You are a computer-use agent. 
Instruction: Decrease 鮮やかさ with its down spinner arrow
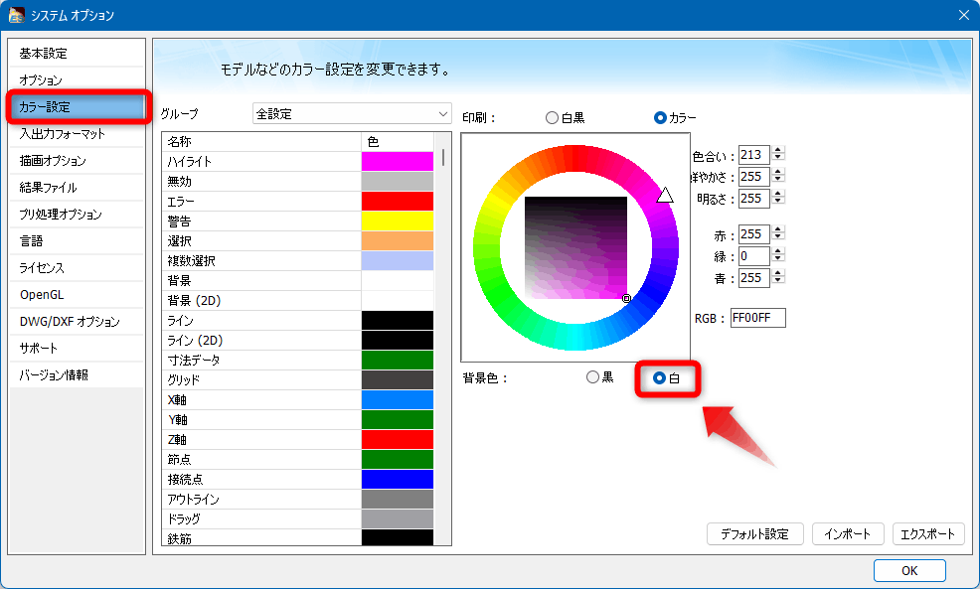pyautogui.click(x=778, y=181)
